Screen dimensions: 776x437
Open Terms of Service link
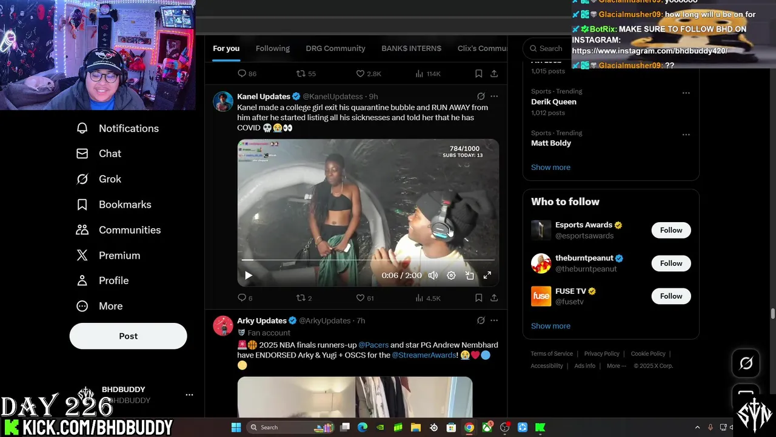552,354
